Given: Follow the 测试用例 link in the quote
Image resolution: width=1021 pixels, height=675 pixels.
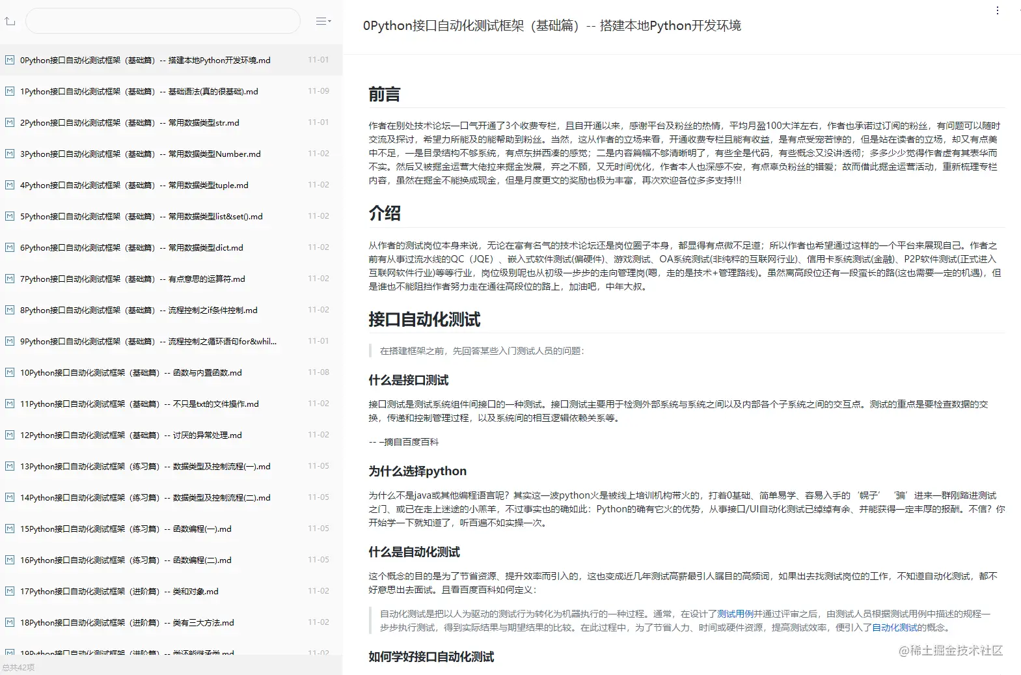Looking at the screenshot, I should pyautogui.click(x=735, y=614).
